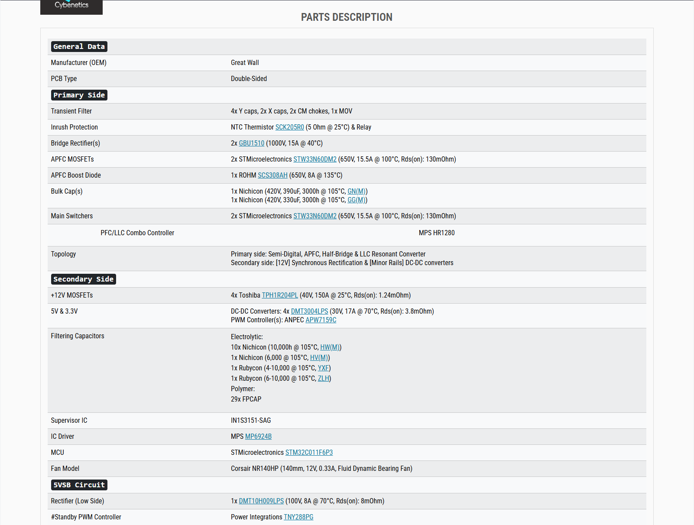Image resolution: width=694 pixels, height=525 pixels.
Task: Click the Nichicon GN(M) capacitor link
Action: pyautogui.click(x=356, y=191)
